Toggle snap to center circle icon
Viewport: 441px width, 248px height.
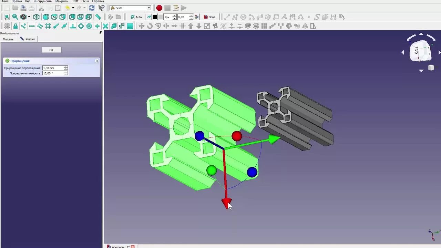[89, 26]
